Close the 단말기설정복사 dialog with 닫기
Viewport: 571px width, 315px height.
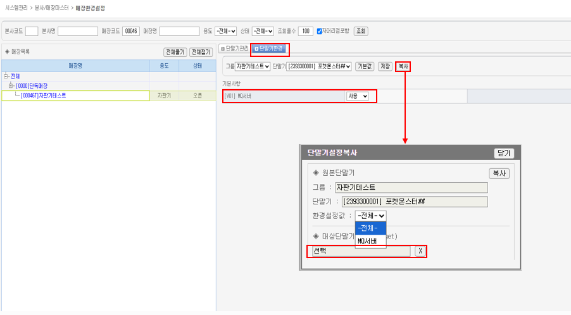[x=504, y=153]
